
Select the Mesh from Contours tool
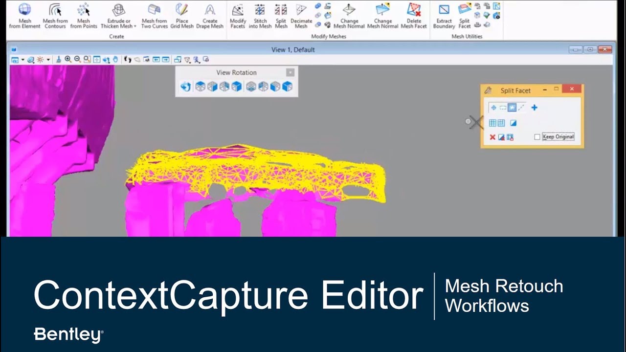point(55,16)
